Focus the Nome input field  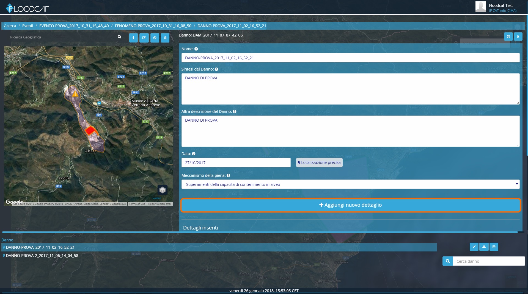tap(350, 58)
